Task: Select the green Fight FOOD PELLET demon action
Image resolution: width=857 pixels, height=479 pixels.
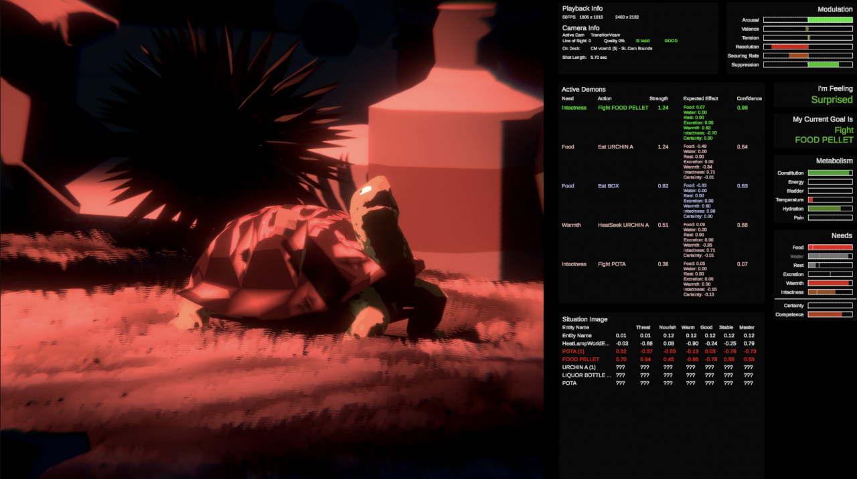Action: (623, 108)
